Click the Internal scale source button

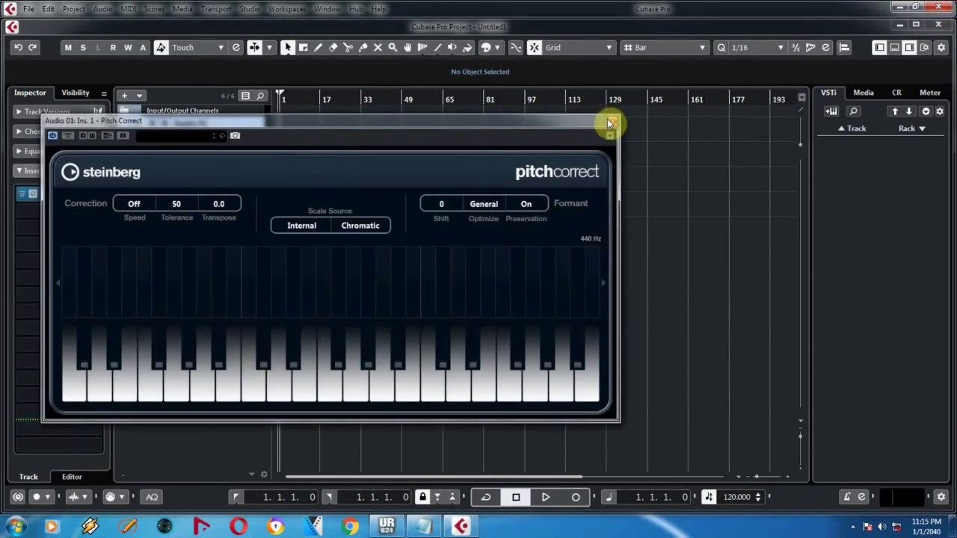301,226
